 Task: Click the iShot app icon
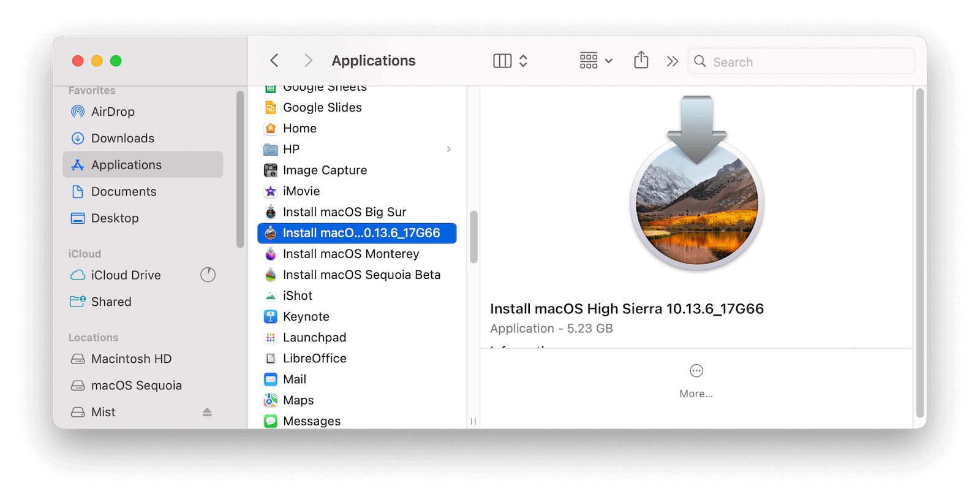click(270, 296)
